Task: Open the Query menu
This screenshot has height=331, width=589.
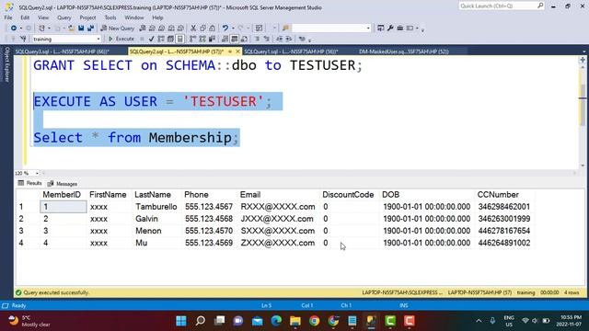Action: [64, 17]
